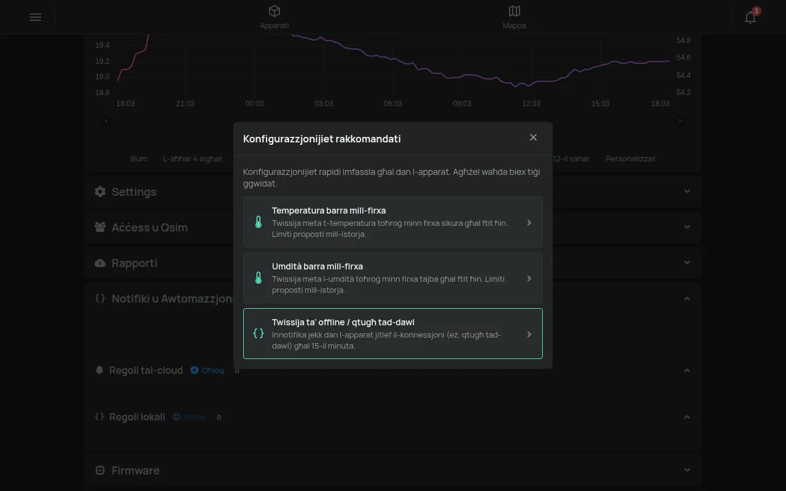Click chevron arrow on Temperatura card
786x491 pixels.
coord(529,223)
